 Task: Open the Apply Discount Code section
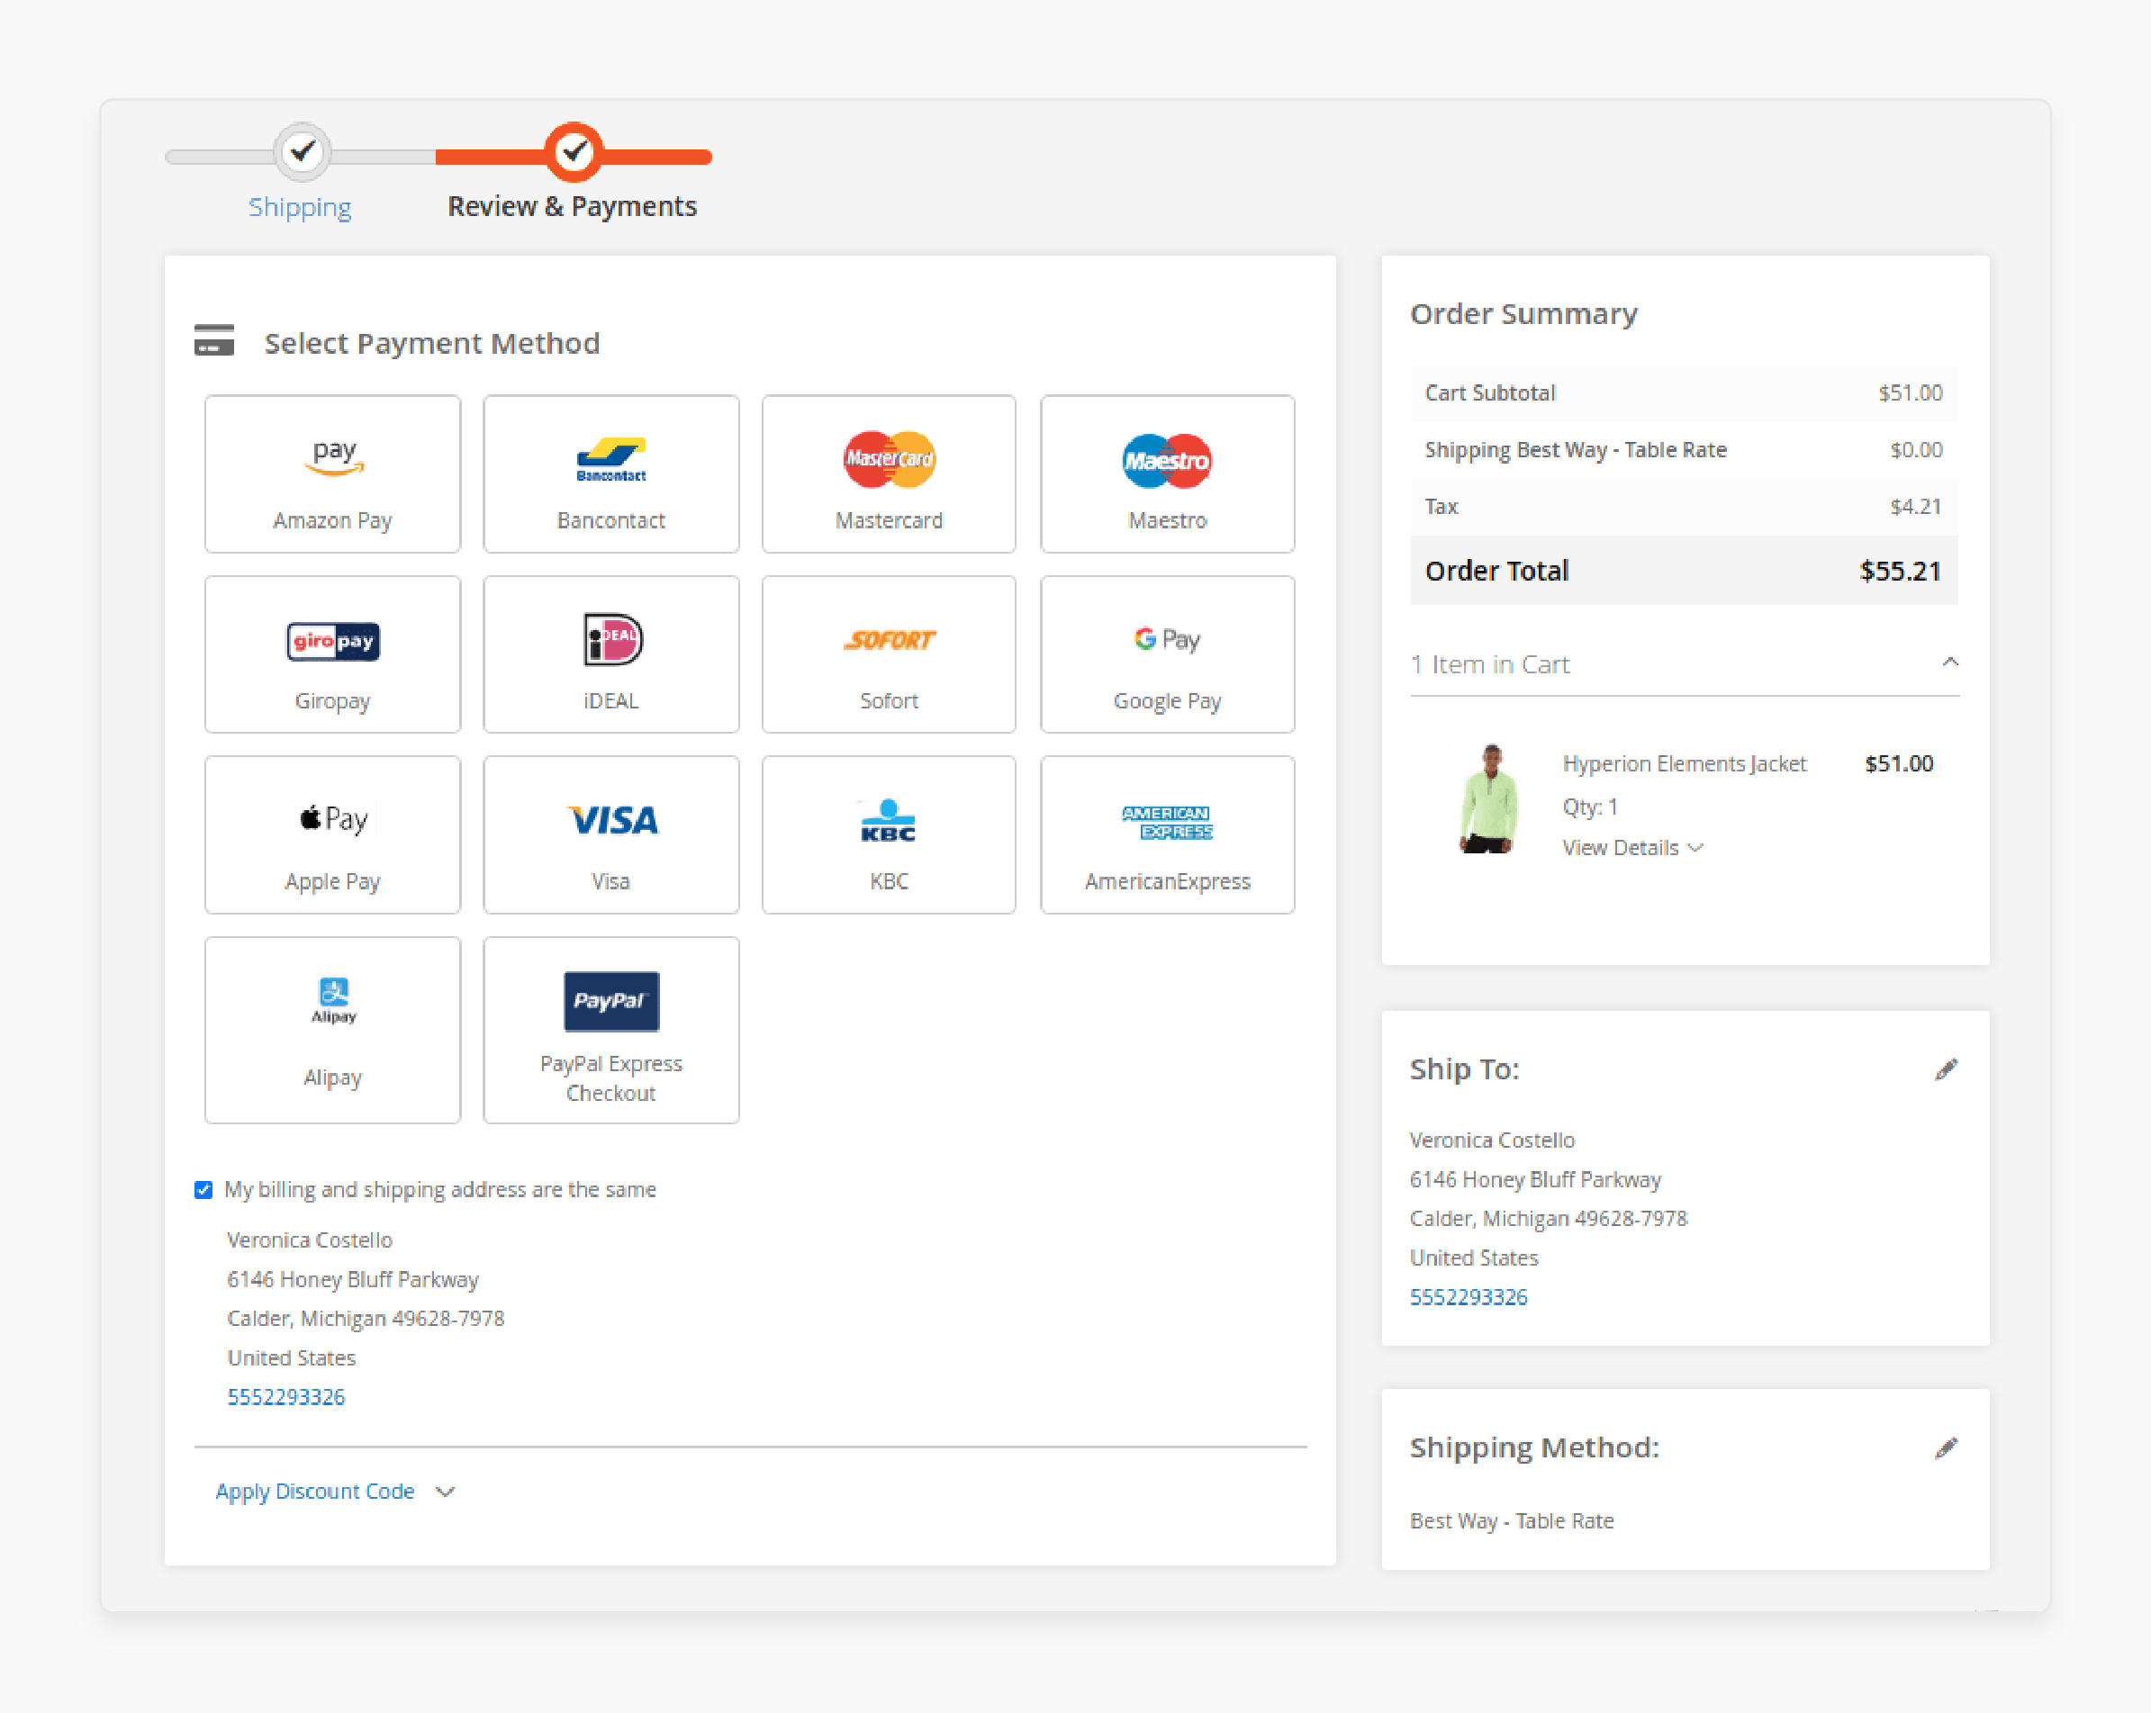click(314, 1491)
